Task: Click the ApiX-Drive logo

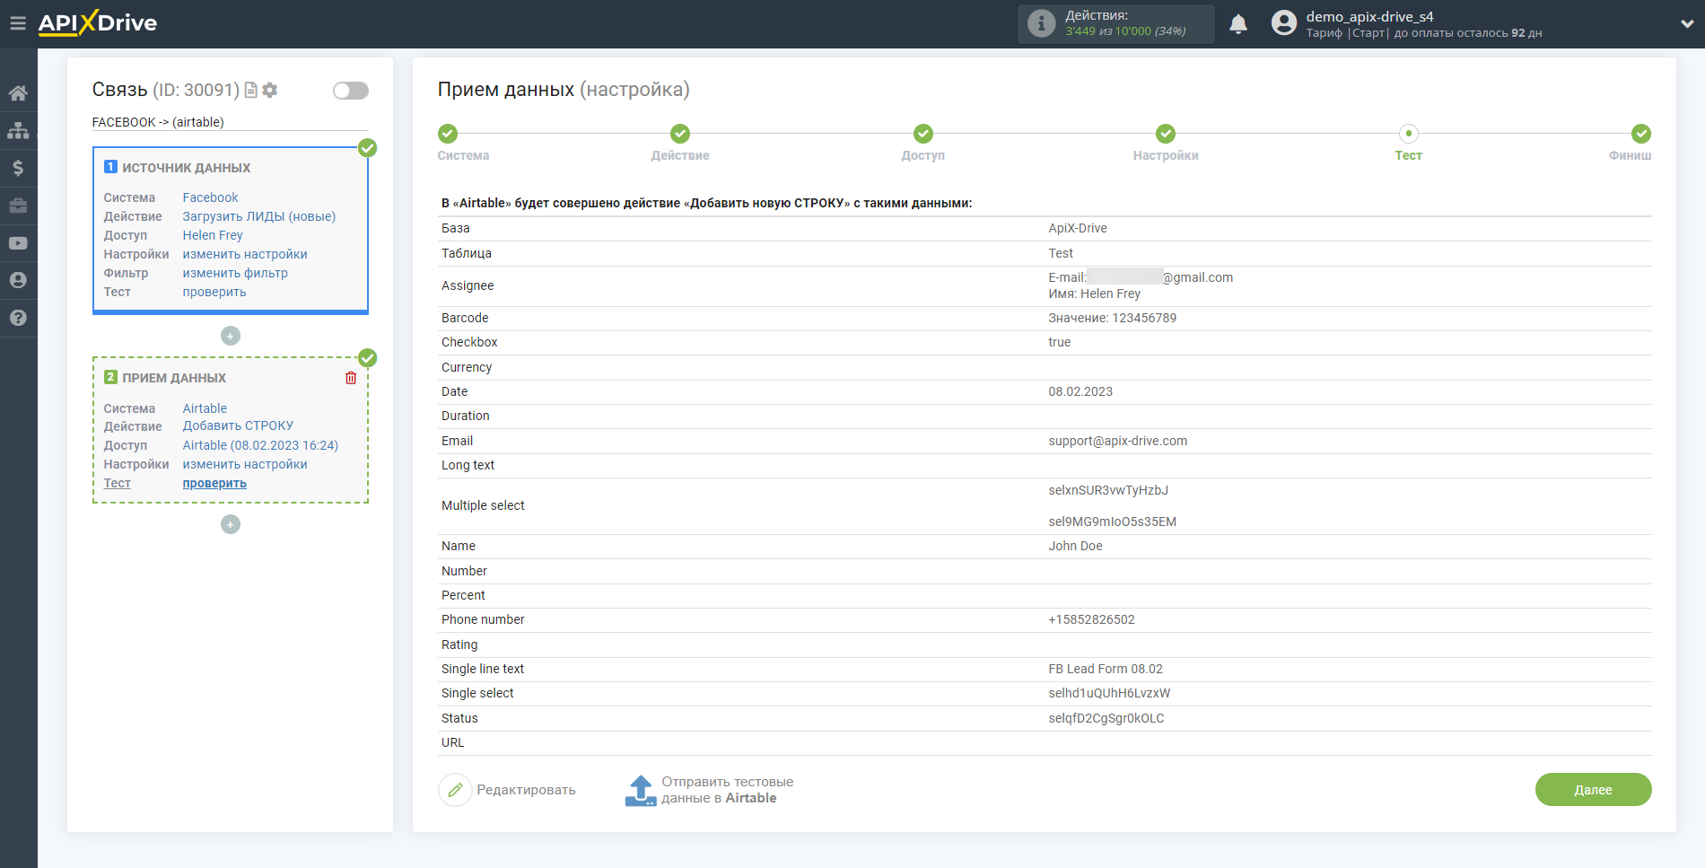Action: point(97,23)
